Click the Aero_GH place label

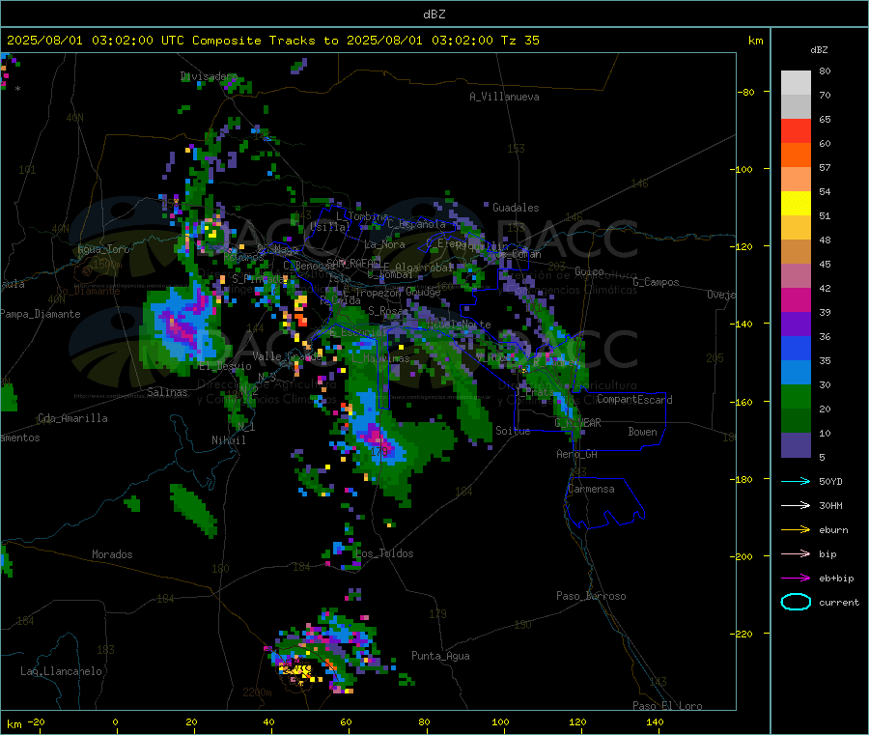point(577,454)
